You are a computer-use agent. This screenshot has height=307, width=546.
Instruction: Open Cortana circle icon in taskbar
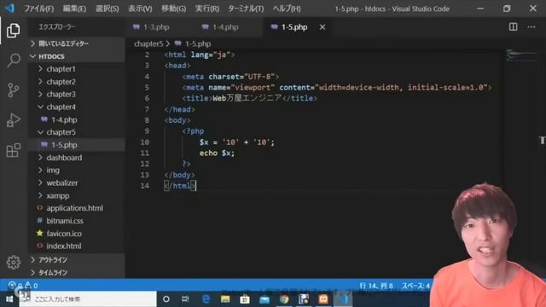pos(166,299)
